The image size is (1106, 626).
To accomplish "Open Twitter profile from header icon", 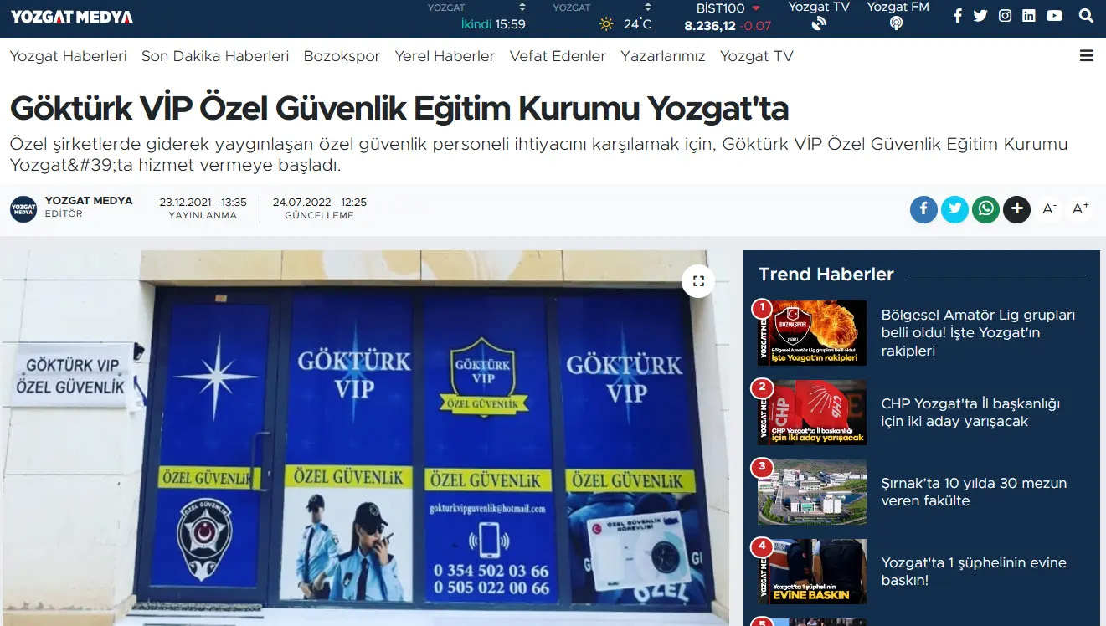I will [980, 16].
